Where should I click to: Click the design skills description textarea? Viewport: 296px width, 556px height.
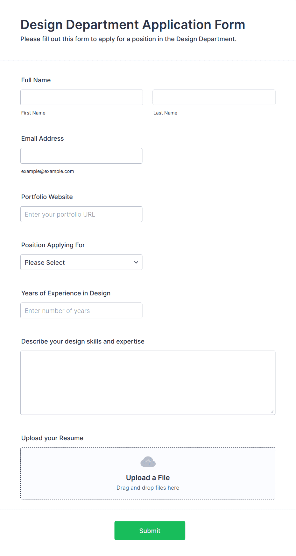pos(148,383)
